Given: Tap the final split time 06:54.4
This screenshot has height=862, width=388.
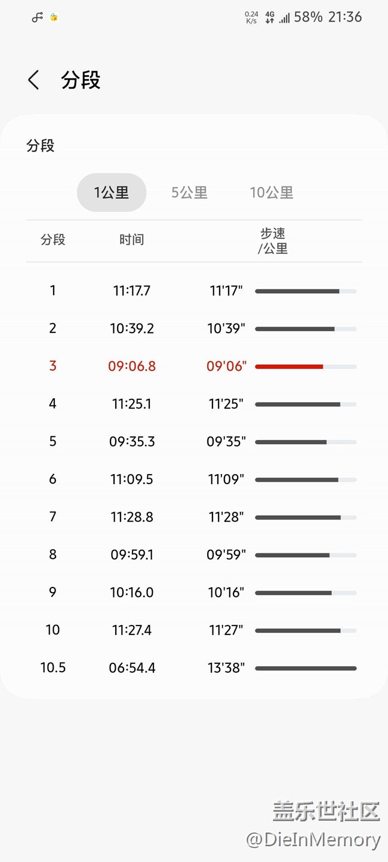Looking at the screenshot, I should coord(132,668).
